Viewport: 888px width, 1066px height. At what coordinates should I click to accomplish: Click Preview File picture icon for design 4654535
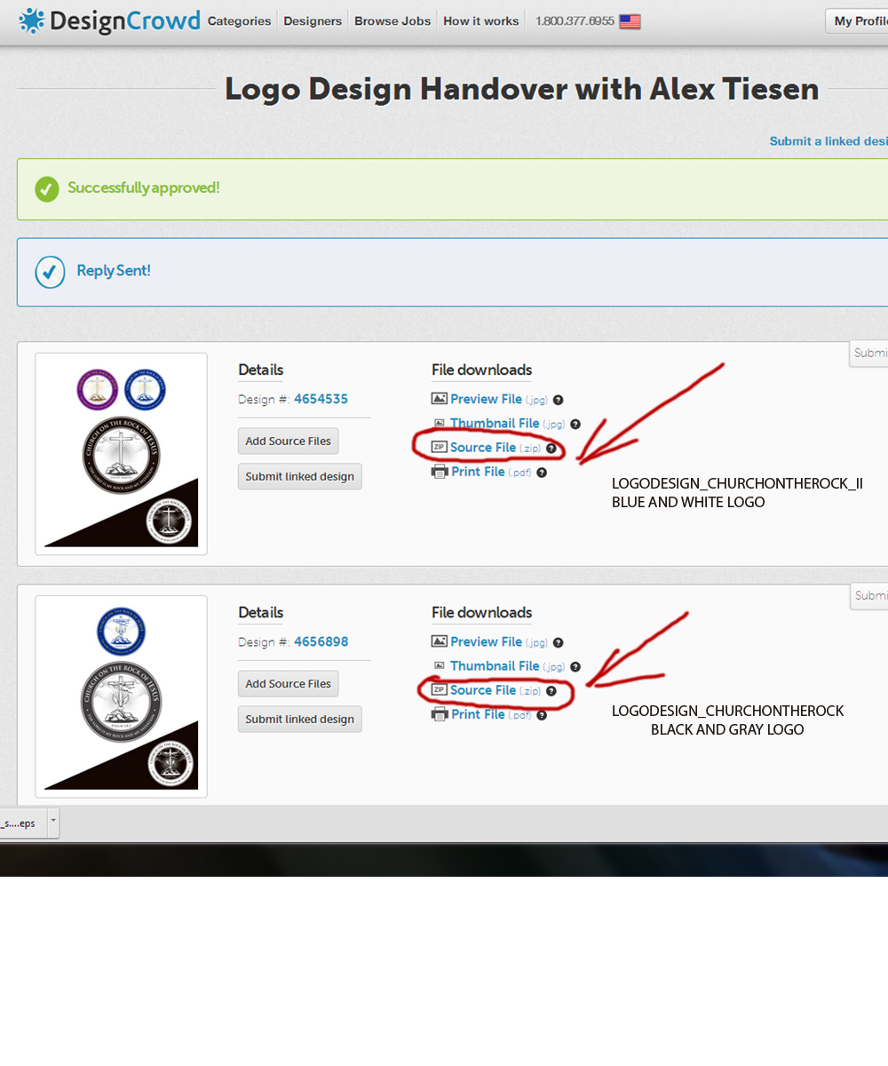tap(439, 400)
